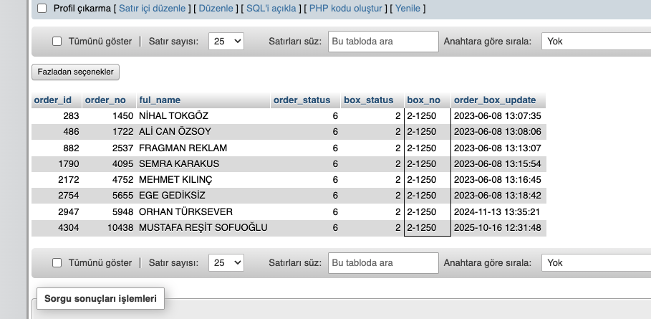Image resolution: width=651 pixels, height=319 pixels.
Task: Open top Anahtara göre sırala dropdown
Action: point(596,42)
